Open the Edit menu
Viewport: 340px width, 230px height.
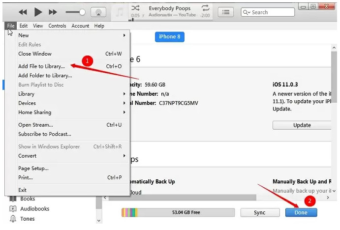coord(24,26)
